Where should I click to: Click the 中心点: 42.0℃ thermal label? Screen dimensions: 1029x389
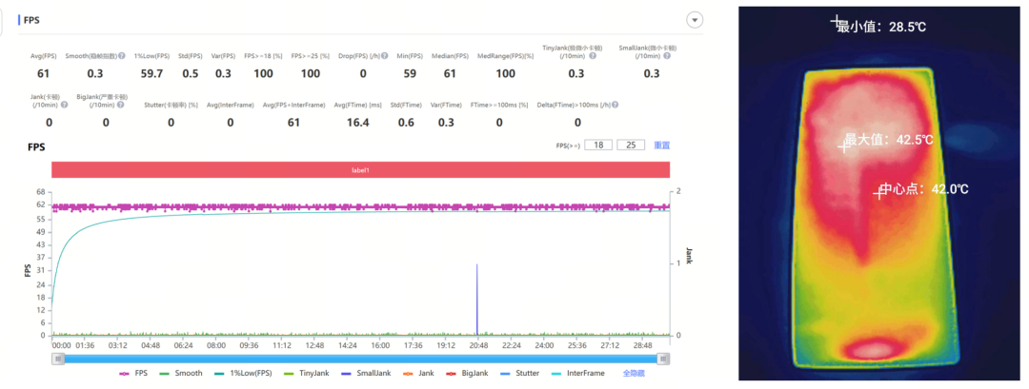pyautogui.click(x=924, y=189)
